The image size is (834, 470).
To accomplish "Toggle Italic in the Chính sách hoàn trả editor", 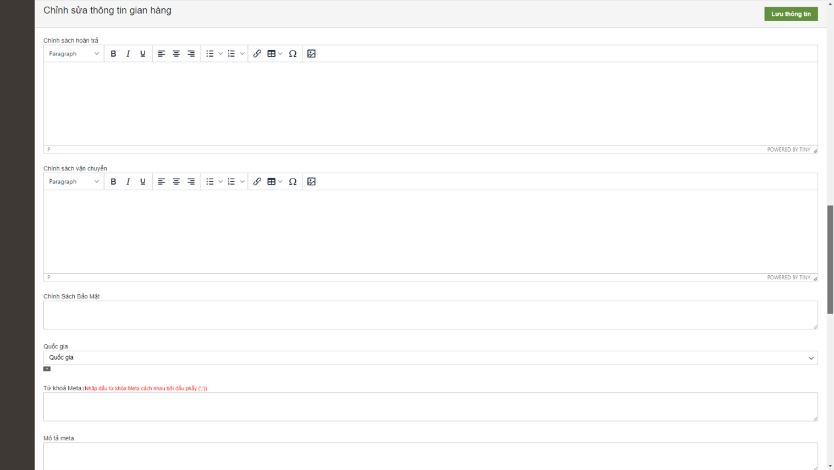I will click(x=128, y=54).
